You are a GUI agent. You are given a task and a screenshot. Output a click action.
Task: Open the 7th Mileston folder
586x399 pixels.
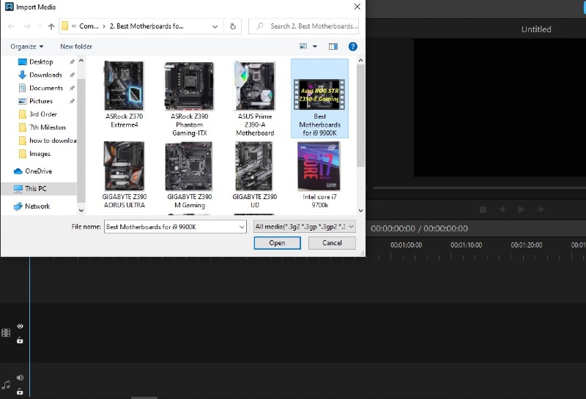click(47, 127)
